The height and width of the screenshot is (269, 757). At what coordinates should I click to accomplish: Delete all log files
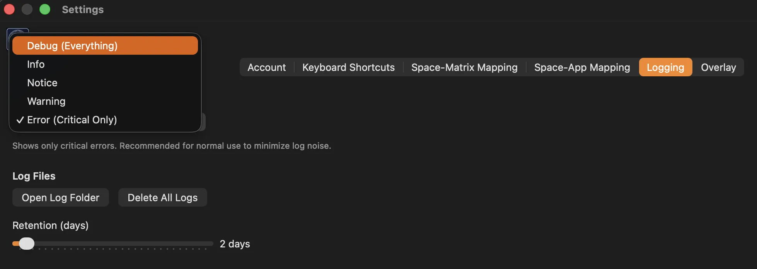coord(162,197)
